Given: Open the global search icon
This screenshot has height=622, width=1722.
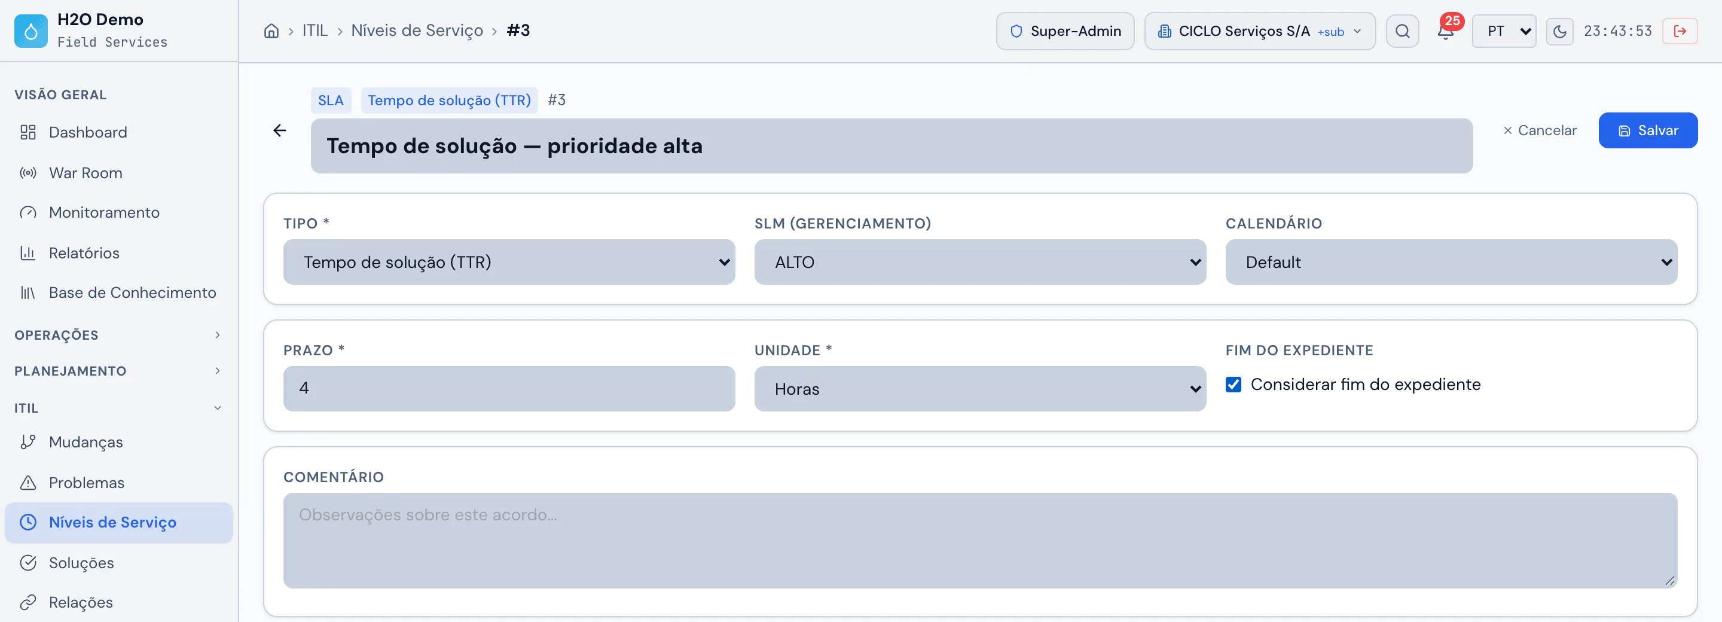Looking at the screenshot, I should click(x=1403, y=31).
